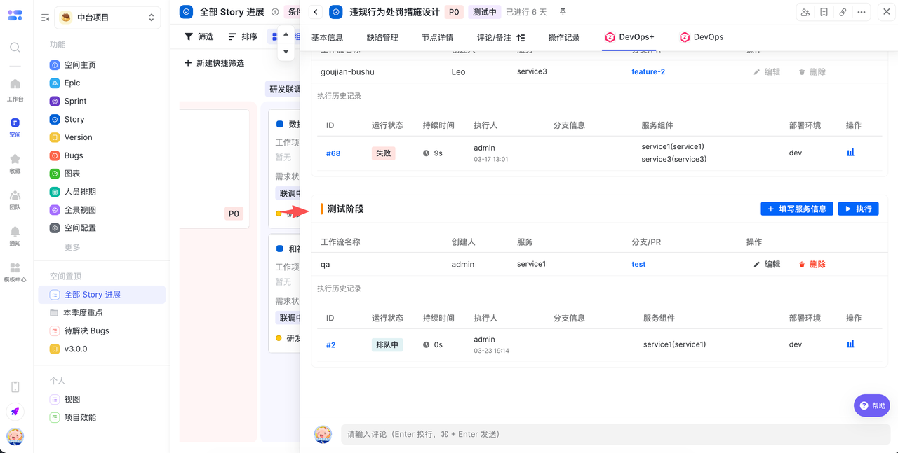Expand 更多 in the function list

pyautogui.click(x=72, y=247)
